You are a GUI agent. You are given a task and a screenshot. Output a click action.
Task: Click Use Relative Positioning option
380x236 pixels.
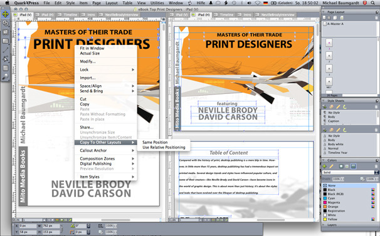[x=164, y=147]
